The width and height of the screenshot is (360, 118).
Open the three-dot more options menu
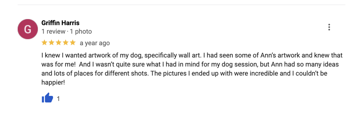click(329, 27)
